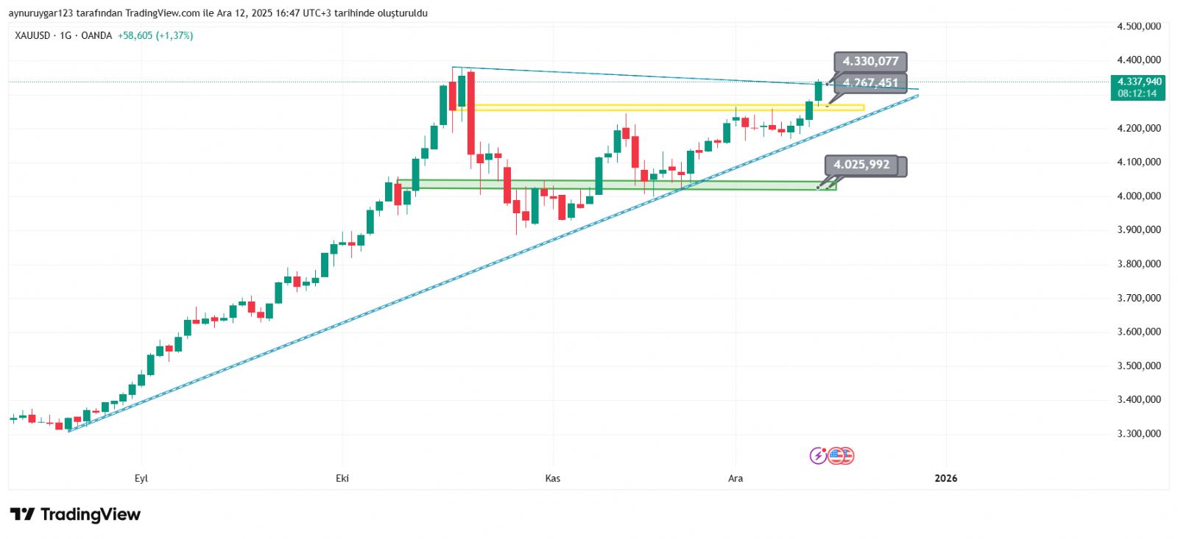1178x539 pixels.
Task: Click the 4.000,000 level on price scale
Action: pyautogui.click(x=1139, y=196)
